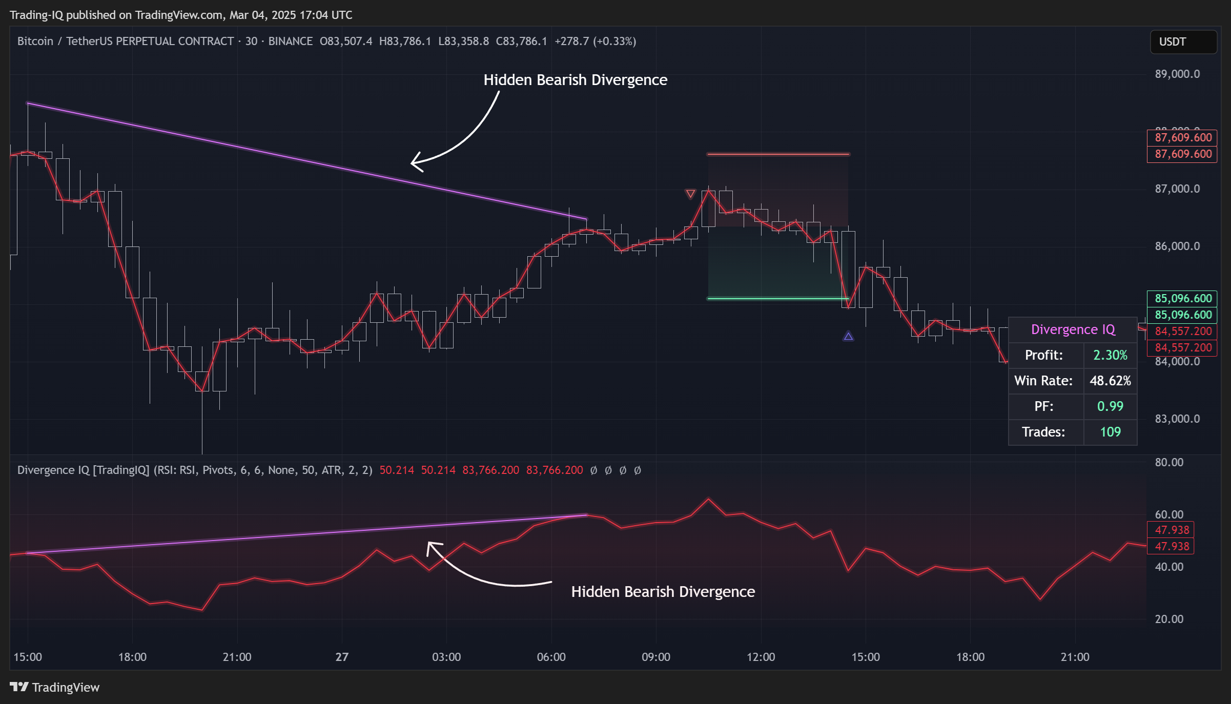Image resolution: width=1231 pixels, height=704 pixels.
Task: Click the Win Rate value 48.62%
Action: 1110,381
